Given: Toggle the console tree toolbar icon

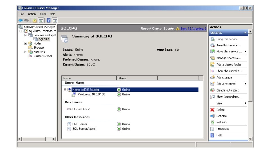Looking at the screenshot, I should click(x=41, y=21).
